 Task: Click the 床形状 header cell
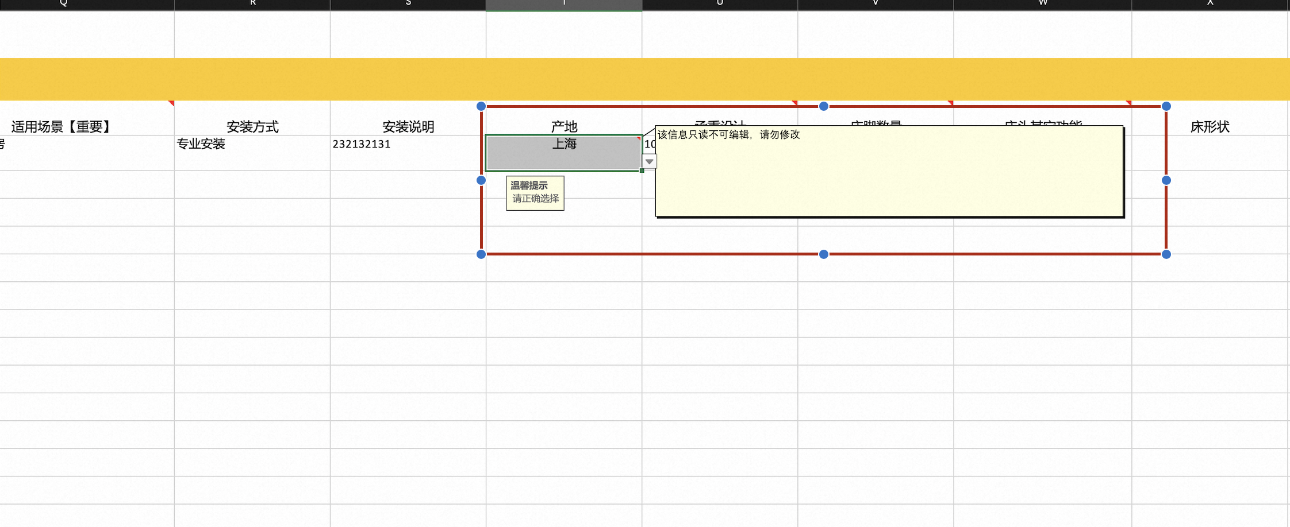1210,126
